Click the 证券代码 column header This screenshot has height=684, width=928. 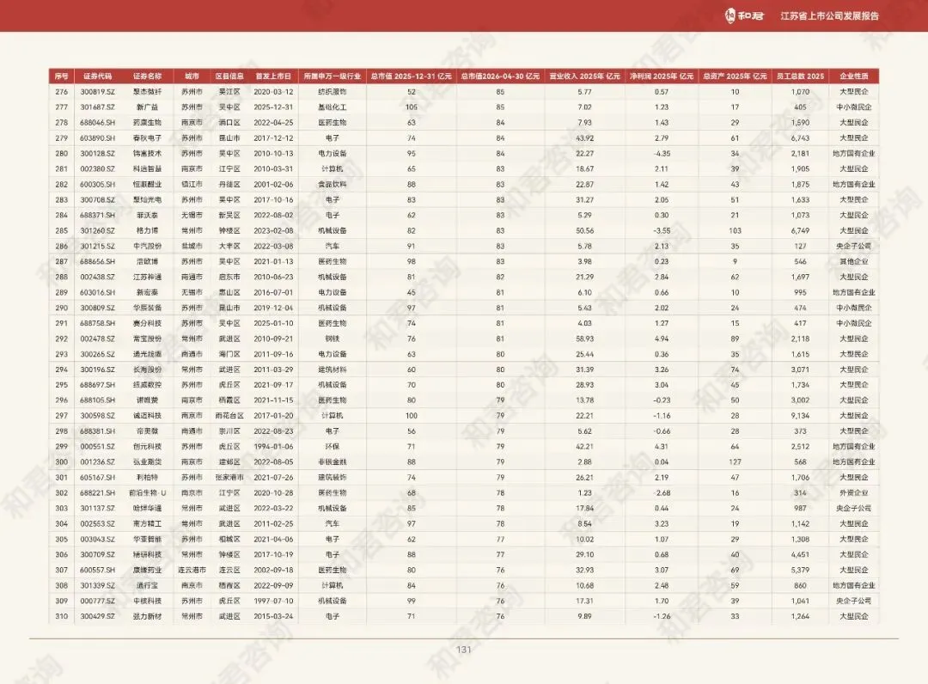coord(98,76)
